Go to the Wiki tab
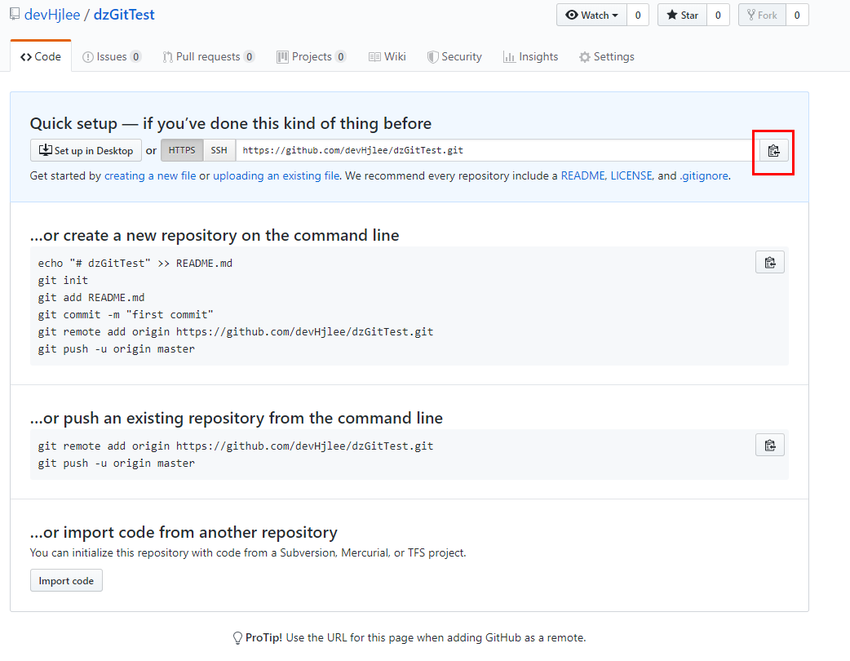Image resolution: width=850 pixels, height=661 pixels. [387, 56]
